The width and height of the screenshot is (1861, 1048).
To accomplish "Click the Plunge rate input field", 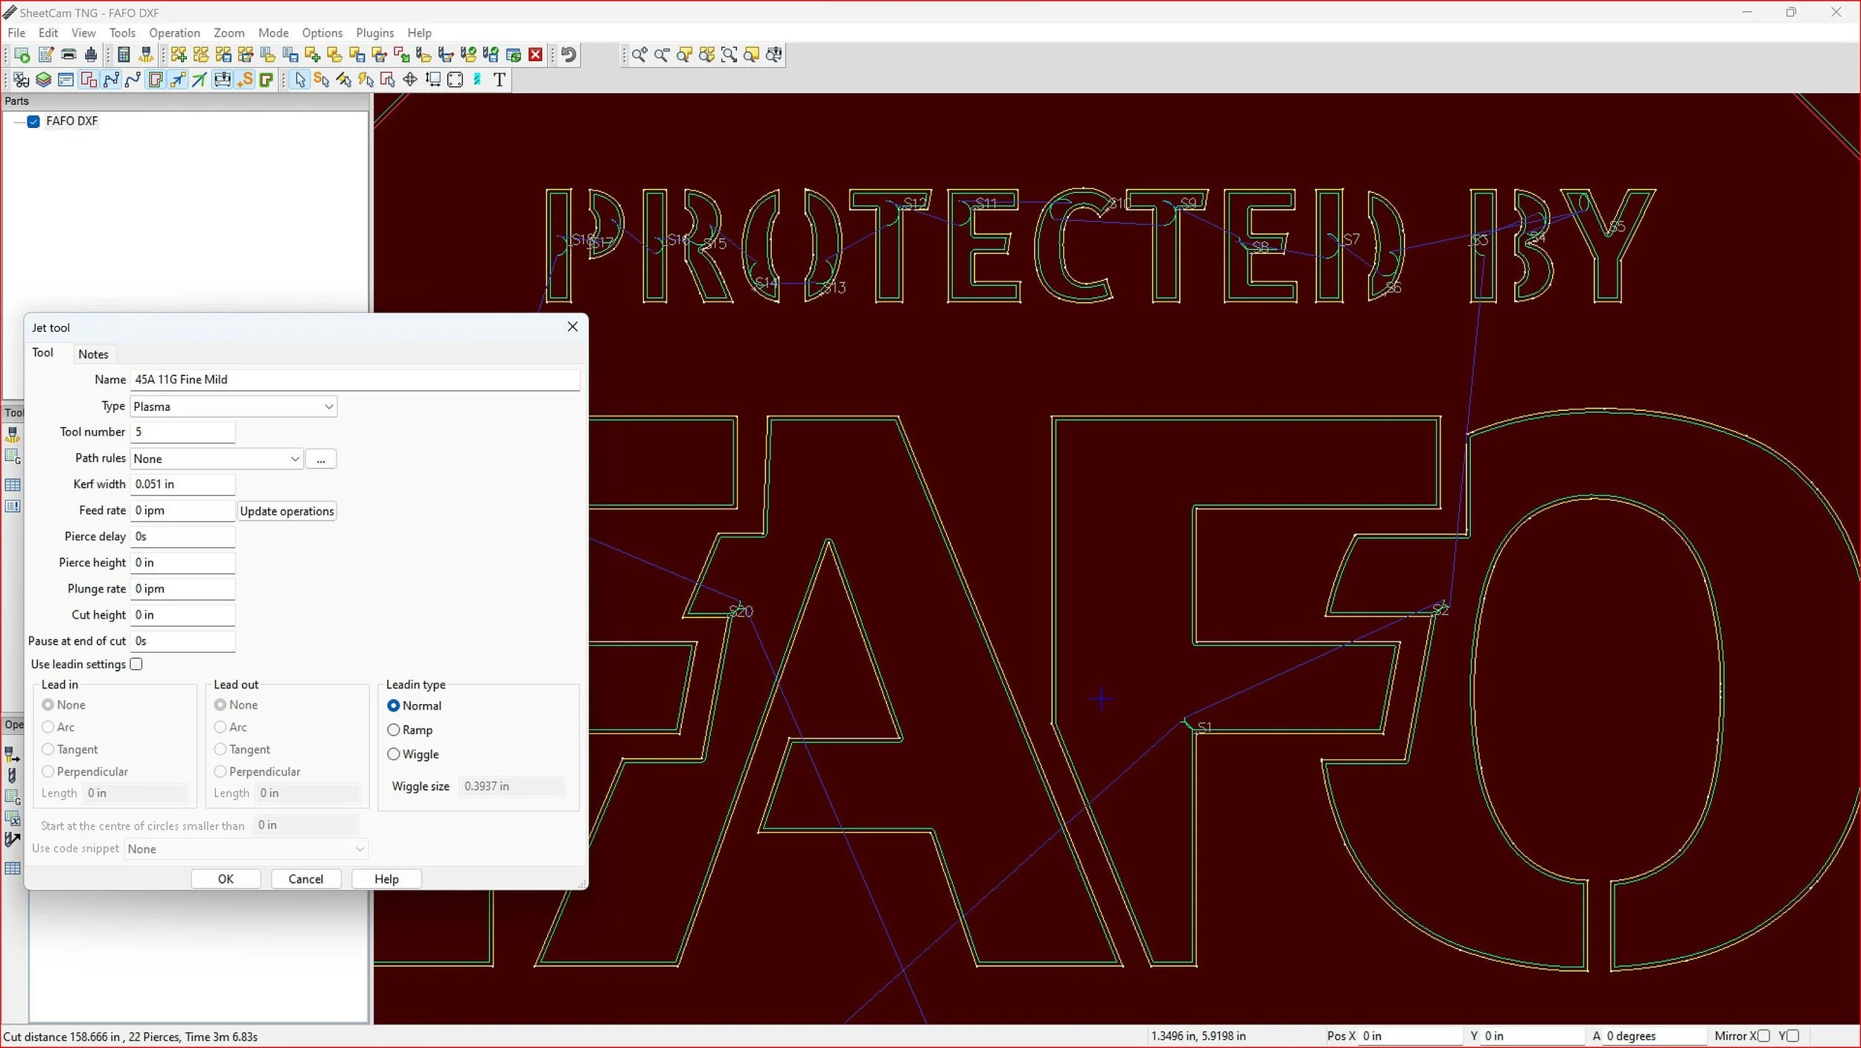I will click(x=183, y=589).
